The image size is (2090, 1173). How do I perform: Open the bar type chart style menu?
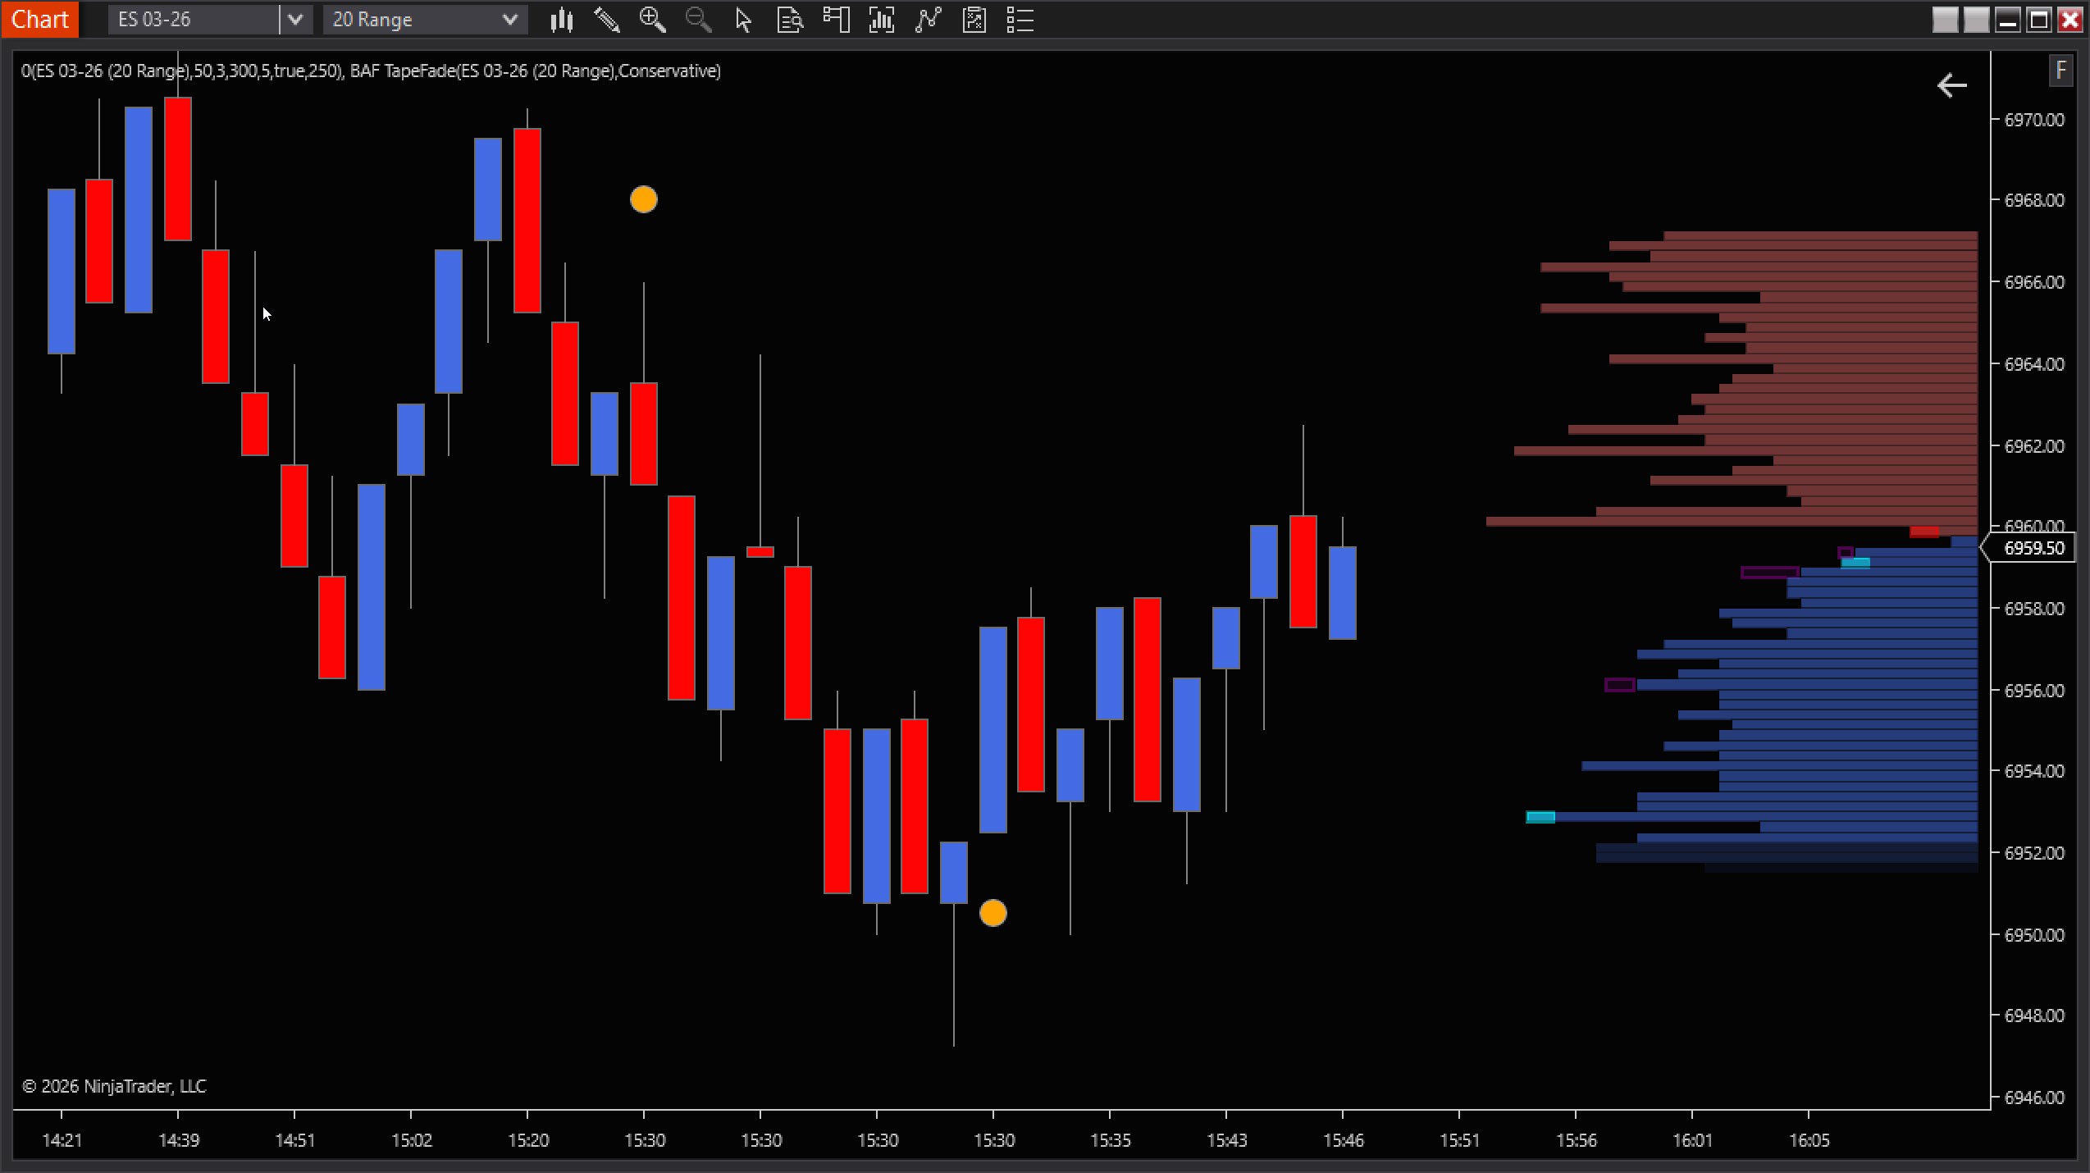tap(561, 20)
